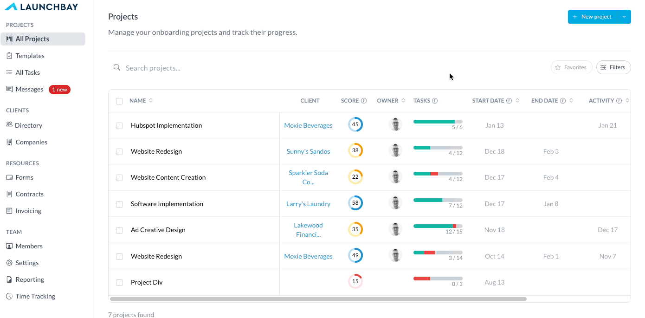Click the Score info icon
Viewport: 645px width, 318px height.
coord(364,101)
